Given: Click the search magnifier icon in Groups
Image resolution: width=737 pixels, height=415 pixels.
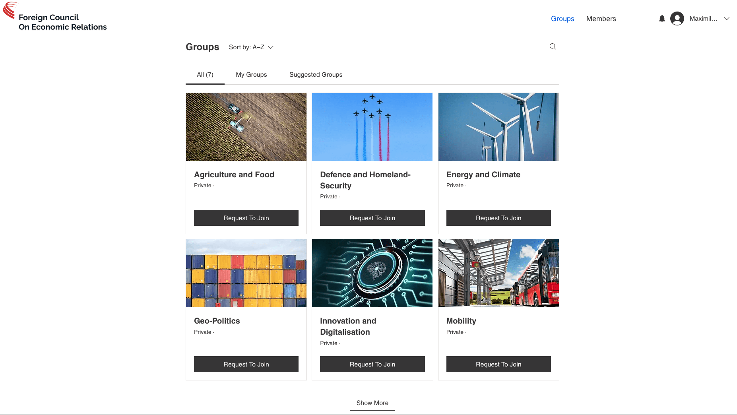Looking at the screenshot, I should point(553,47).
